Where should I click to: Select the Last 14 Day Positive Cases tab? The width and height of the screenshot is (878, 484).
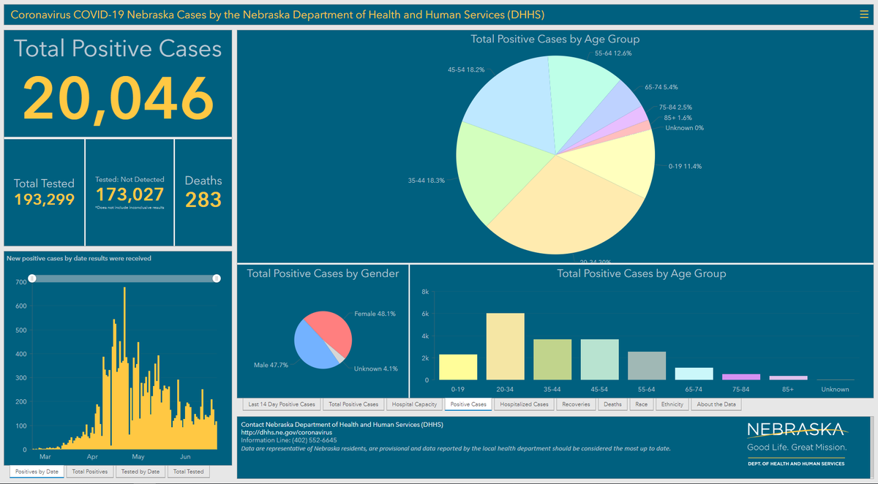tap(282, 404)
